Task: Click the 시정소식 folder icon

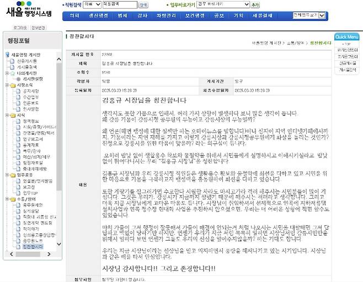Action: 13,85
